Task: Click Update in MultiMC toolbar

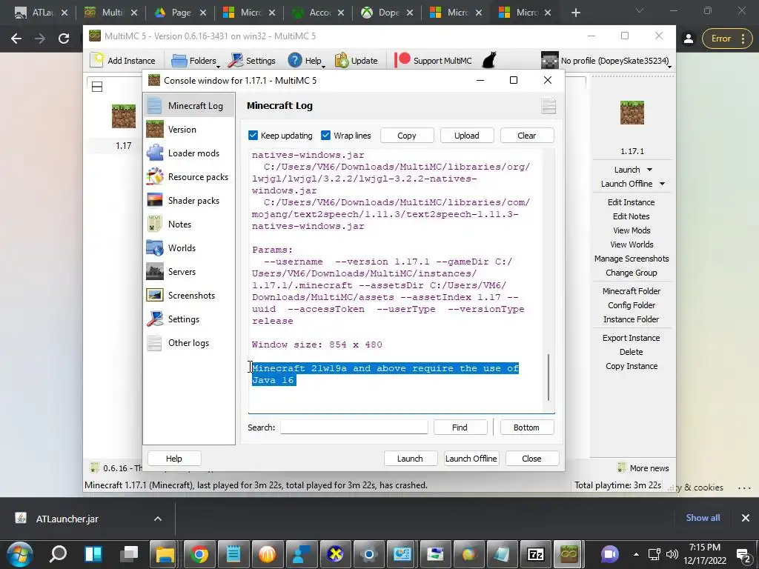Action: [x=357, y=61]
